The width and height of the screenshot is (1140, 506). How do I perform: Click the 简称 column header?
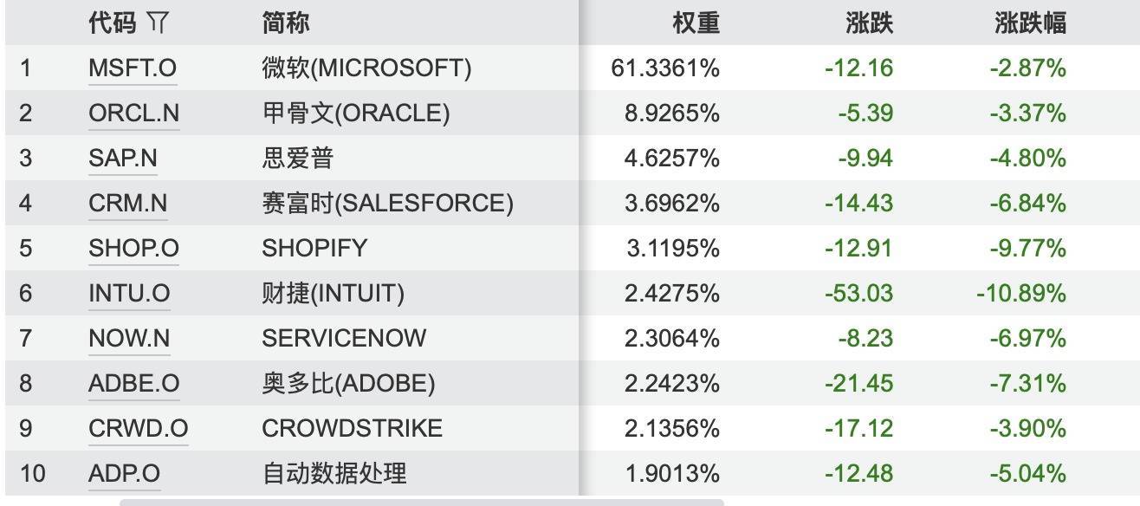pos(286,23)
